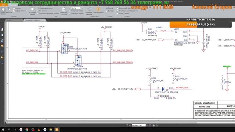Viewport: 235px width, 132px height.
Task: Click zoom in magnifier icon
Action: (82, 8)
